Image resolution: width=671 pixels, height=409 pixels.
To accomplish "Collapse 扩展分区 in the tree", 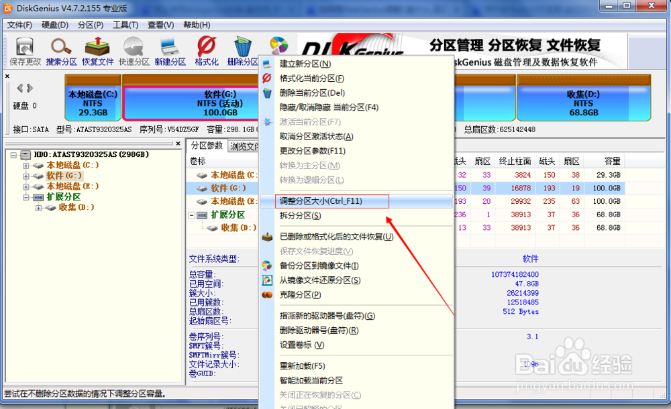I will tap(26, 197).
